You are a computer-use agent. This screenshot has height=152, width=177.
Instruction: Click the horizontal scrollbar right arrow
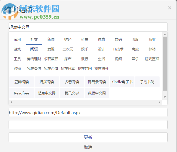coord(160,102)
